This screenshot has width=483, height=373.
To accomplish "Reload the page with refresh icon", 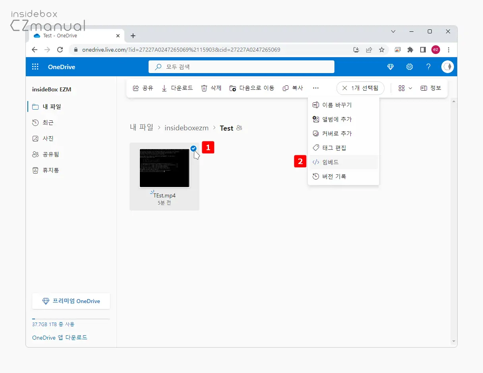I will [x=60, y=50].
